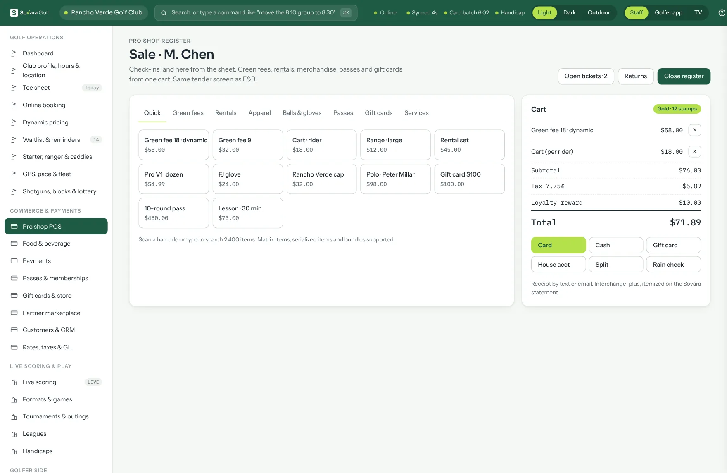Select the Light theme option
727x473 pixels.
(x=544, y=13)
